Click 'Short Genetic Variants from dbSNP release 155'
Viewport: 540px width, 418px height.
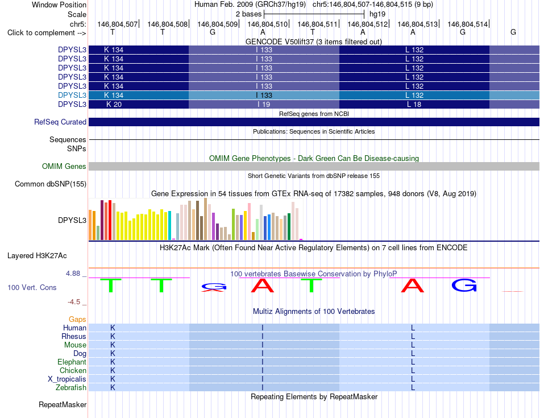[314, 176]
